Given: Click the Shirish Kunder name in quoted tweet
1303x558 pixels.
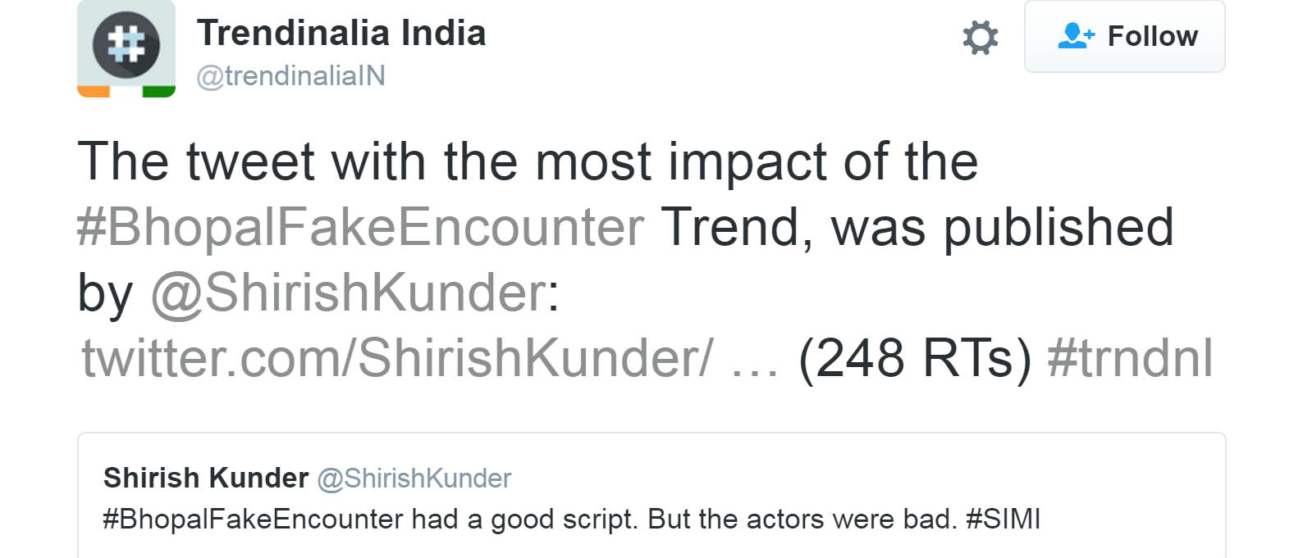Looking at the screenshot, I should [x=205, y=478].
